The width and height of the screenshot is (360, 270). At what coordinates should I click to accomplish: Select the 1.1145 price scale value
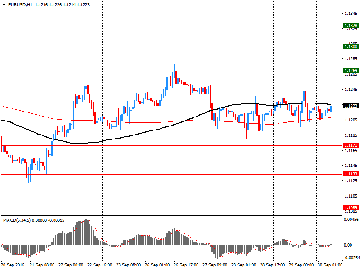351,166
